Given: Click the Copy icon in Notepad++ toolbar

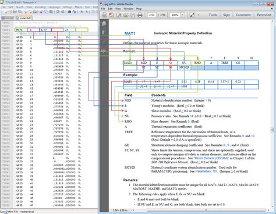Looking at the screenshot, I should (x=46, y=12).
